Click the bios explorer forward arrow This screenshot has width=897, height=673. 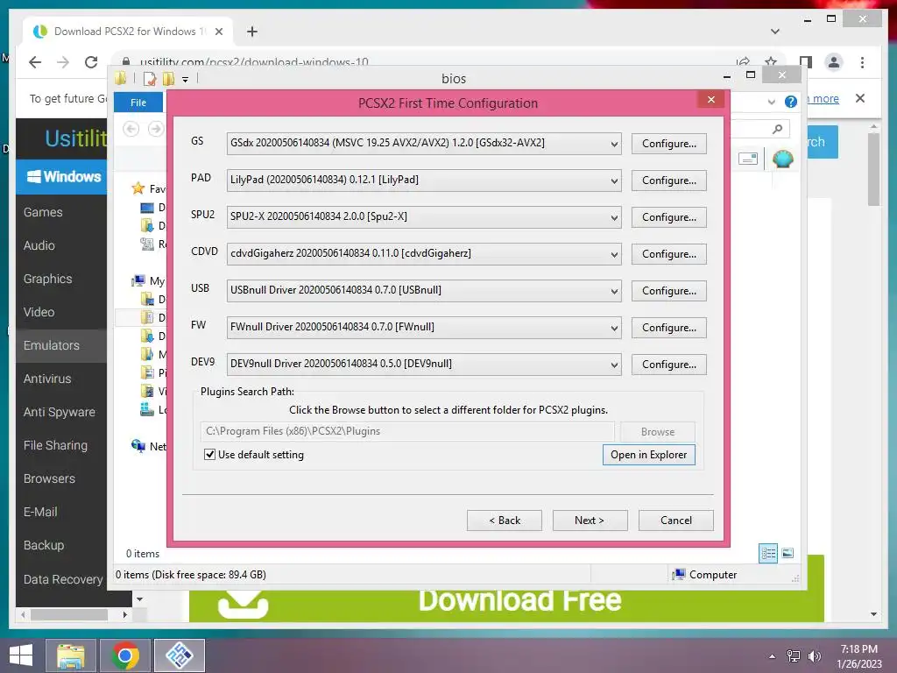(156, 129)
